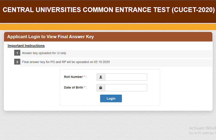Click the lock icon beside Date of Birth
Viewport: 216px width, 140px height.
tap(101, 88)
